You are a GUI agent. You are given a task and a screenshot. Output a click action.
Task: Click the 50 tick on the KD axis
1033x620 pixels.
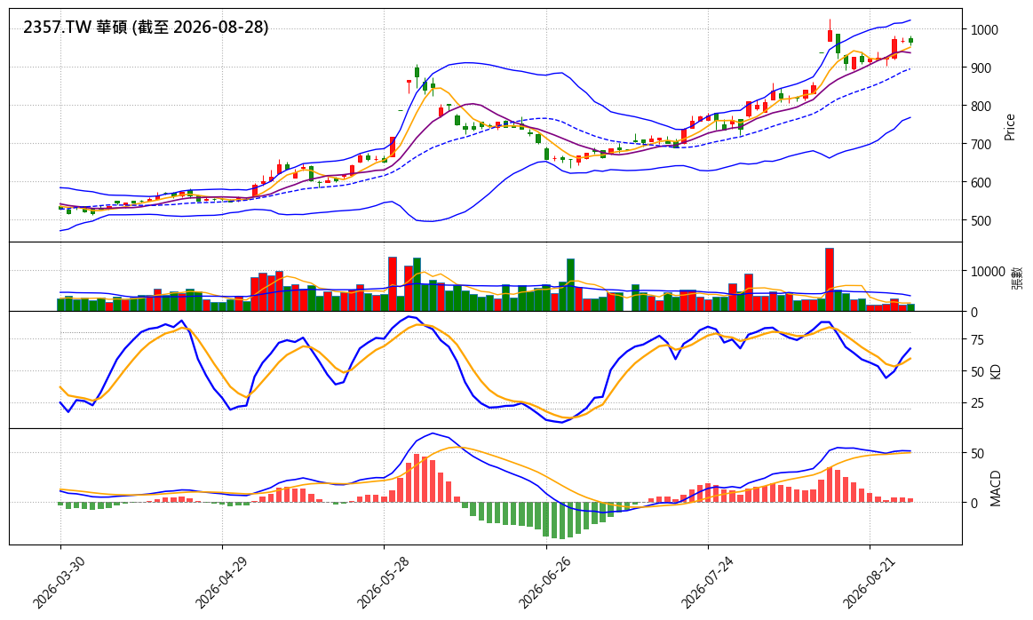coord(976,371)
